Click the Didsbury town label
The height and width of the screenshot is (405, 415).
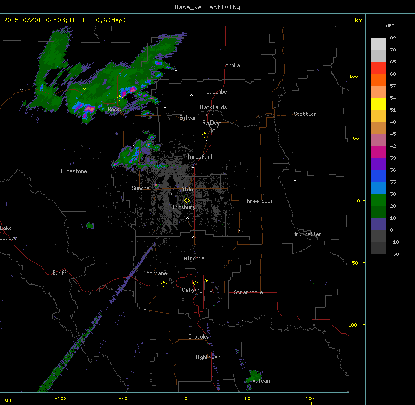pyautogui.click(x=184, y=207)
